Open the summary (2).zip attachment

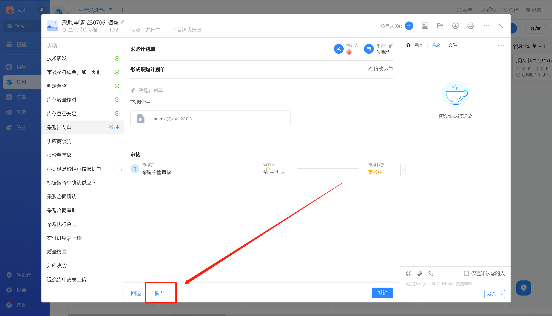tap(210, 118)
